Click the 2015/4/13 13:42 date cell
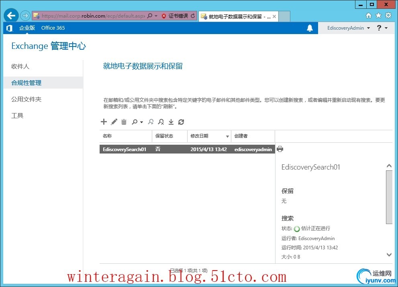398x287 pixels. pos(209,149)
